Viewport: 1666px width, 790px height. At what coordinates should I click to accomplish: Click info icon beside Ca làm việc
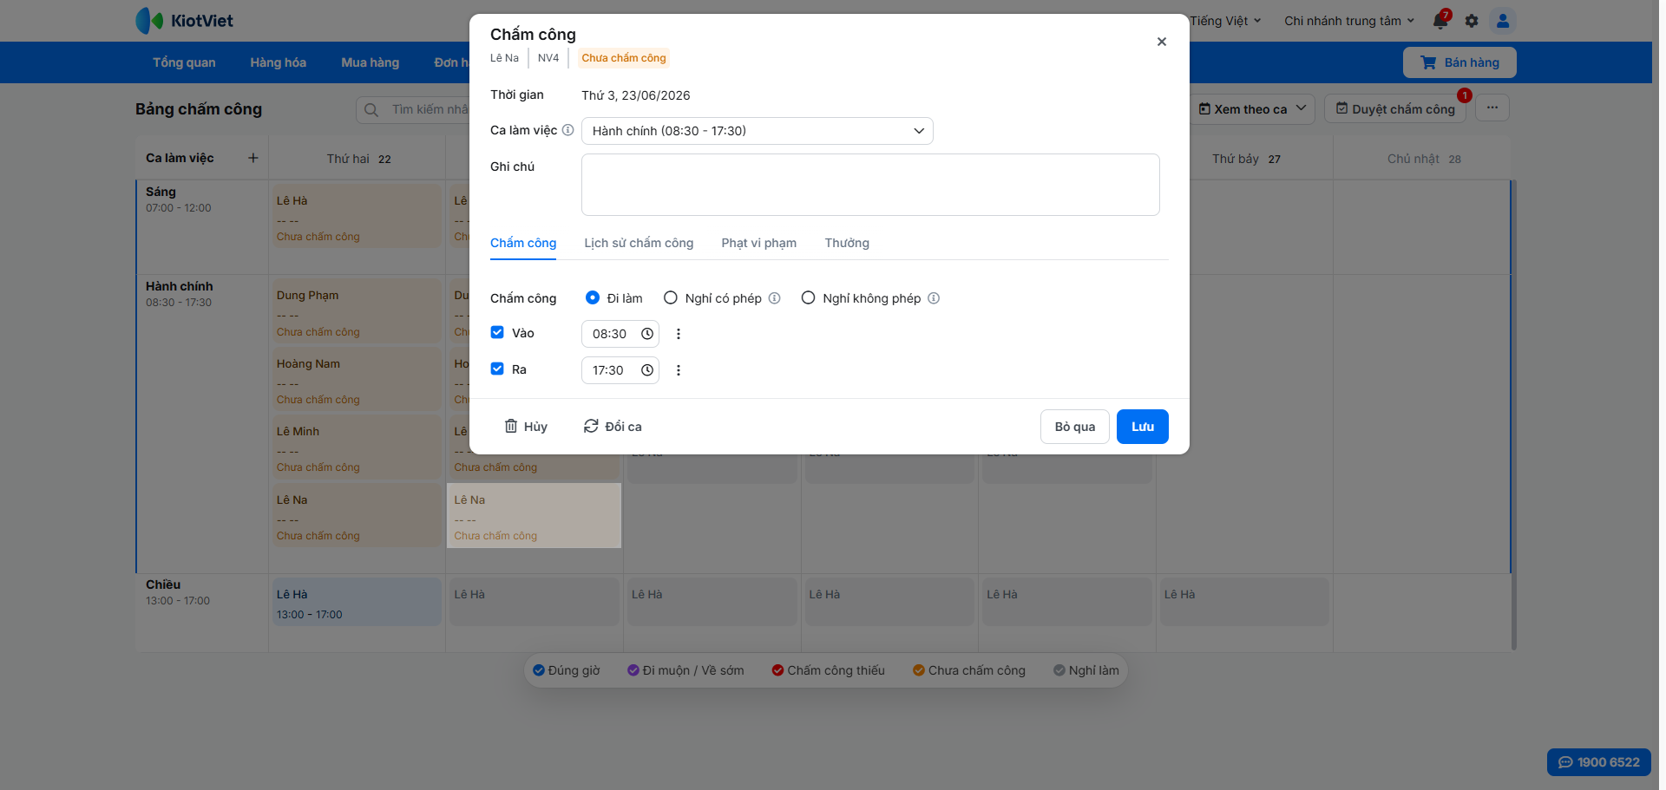(x=567, y=130)
